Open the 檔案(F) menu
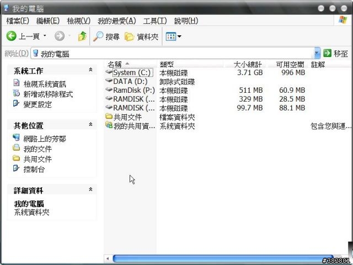 [18, 21]
